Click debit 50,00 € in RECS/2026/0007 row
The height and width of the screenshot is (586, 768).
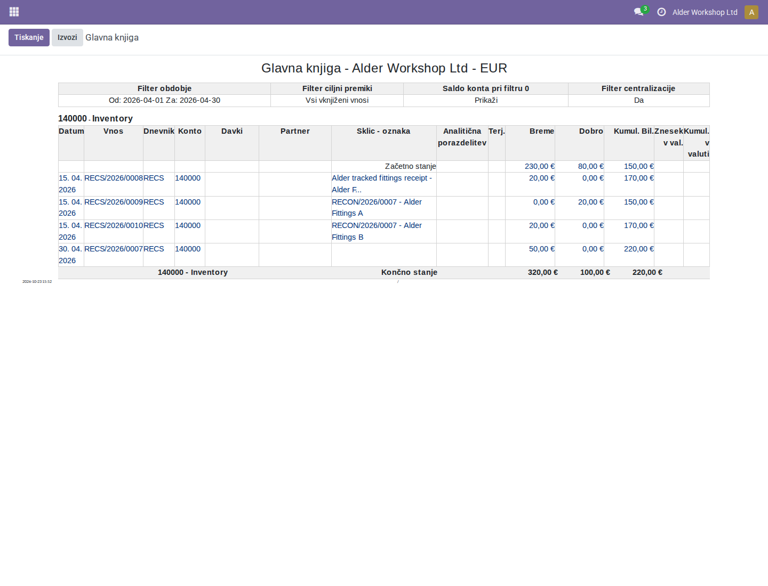pyautogui.click(x=542, y=249)
